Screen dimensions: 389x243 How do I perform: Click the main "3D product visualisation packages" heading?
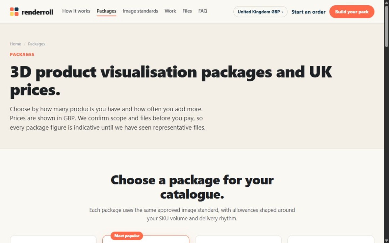coord(171,81)
